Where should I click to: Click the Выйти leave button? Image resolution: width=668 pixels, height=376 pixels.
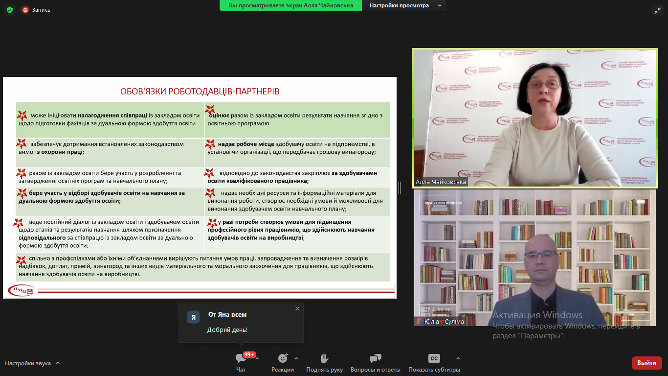[646, 363]
